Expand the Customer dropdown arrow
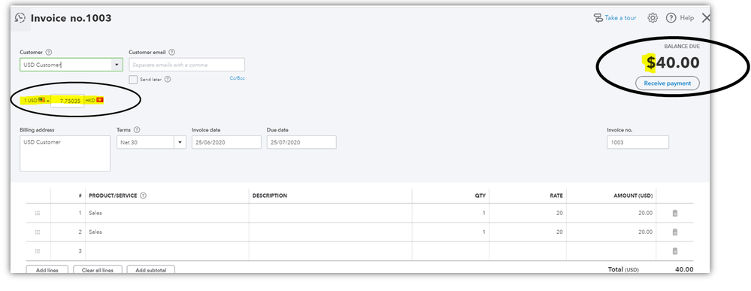751x291 pixels. 117,65
